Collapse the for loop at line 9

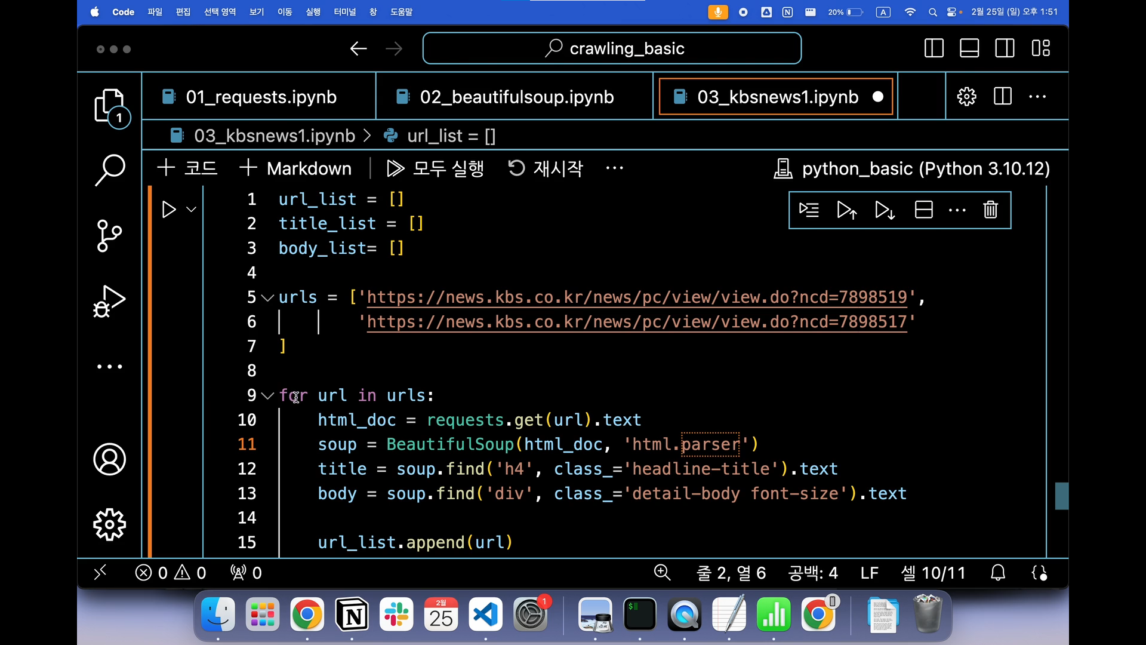tap(268, 395)
